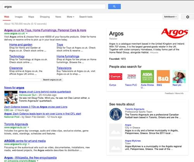The image size is (194, 162).
Task: Click the Currys text link
Action: (x=113, y=85)
